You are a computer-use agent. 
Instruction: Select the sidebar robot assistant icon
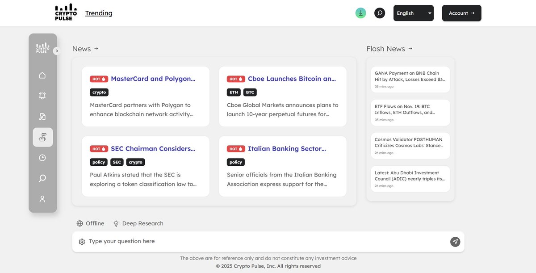[x=42, y=137]
